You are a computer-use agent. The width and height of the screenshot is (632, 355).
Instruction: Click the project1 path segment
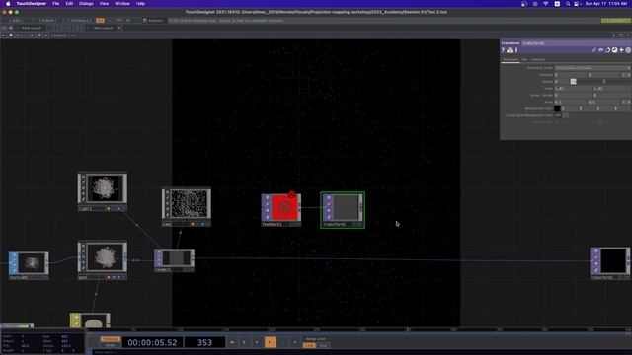click(x=60, y=35)
